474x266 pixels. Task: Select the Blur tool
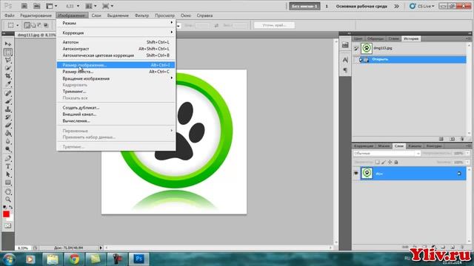(8, 141)
